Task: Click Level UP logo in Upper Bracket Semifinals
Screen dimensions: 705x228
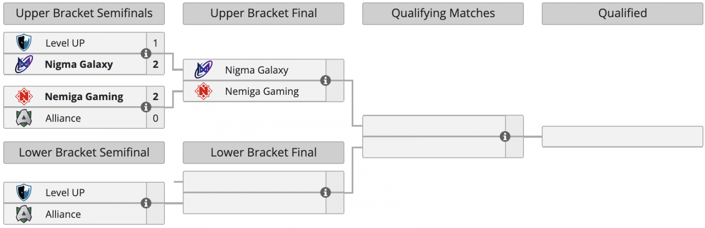Action: point(24,43)
